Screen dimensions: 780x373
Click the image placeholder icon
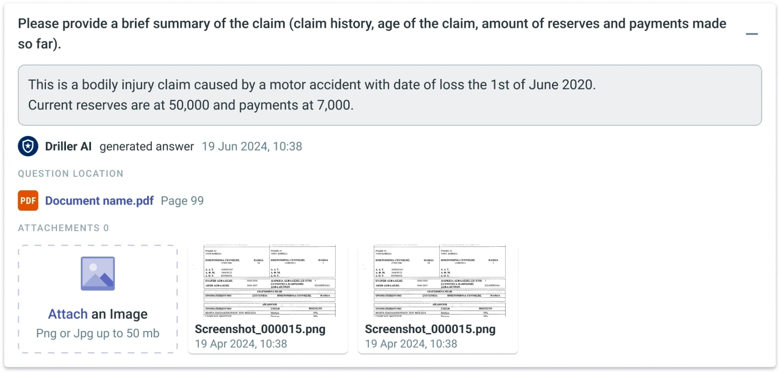(x=97, y=274)
